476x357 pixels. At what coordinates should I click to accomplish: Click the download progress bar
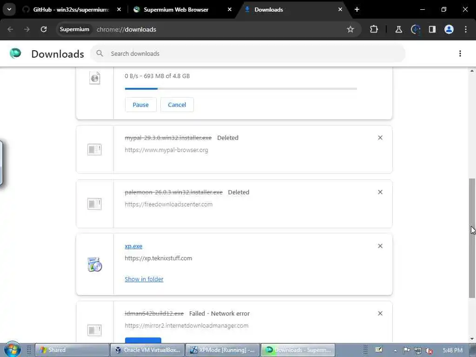click(241, 89)
